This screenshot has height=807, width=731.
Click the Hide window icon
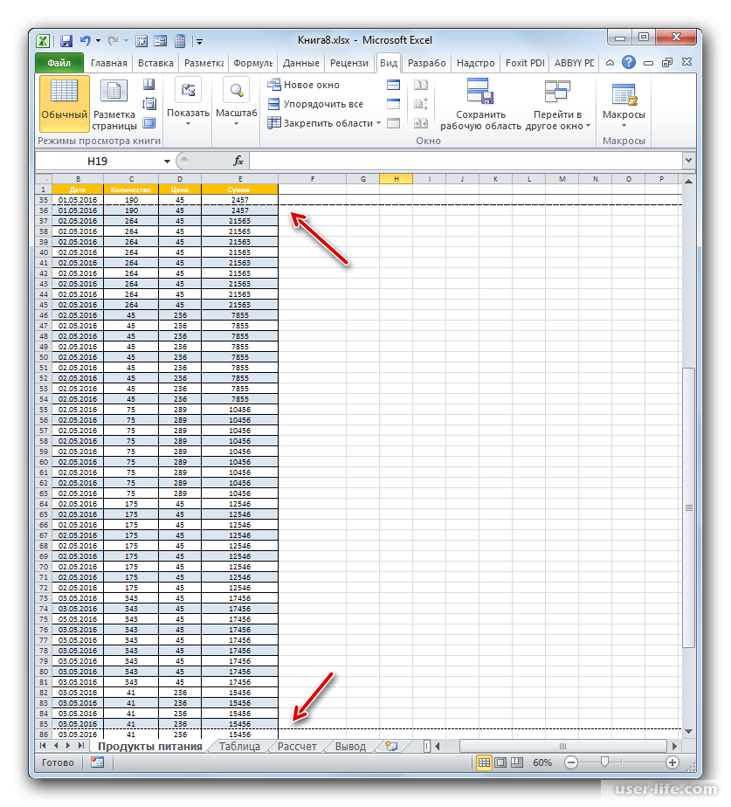(x=393, y=104)
